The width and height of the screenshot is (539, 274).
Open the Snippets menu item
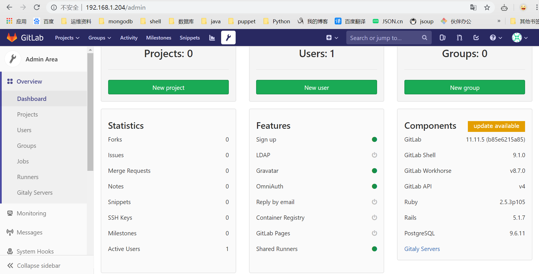point(190,38)
